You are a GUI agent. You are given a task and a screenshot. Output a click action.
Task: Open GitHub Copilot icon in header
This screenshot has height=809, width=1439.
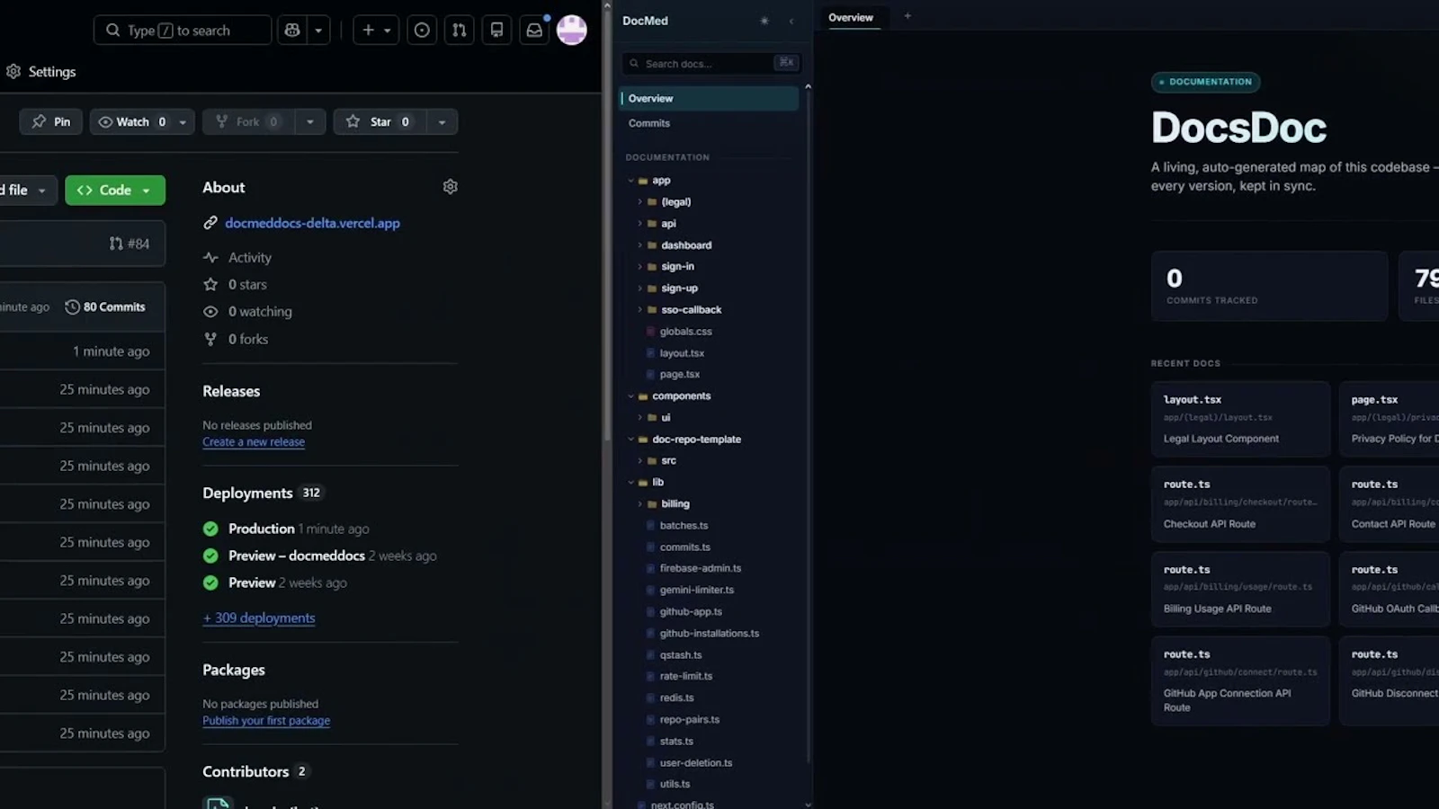click(292, 31)
